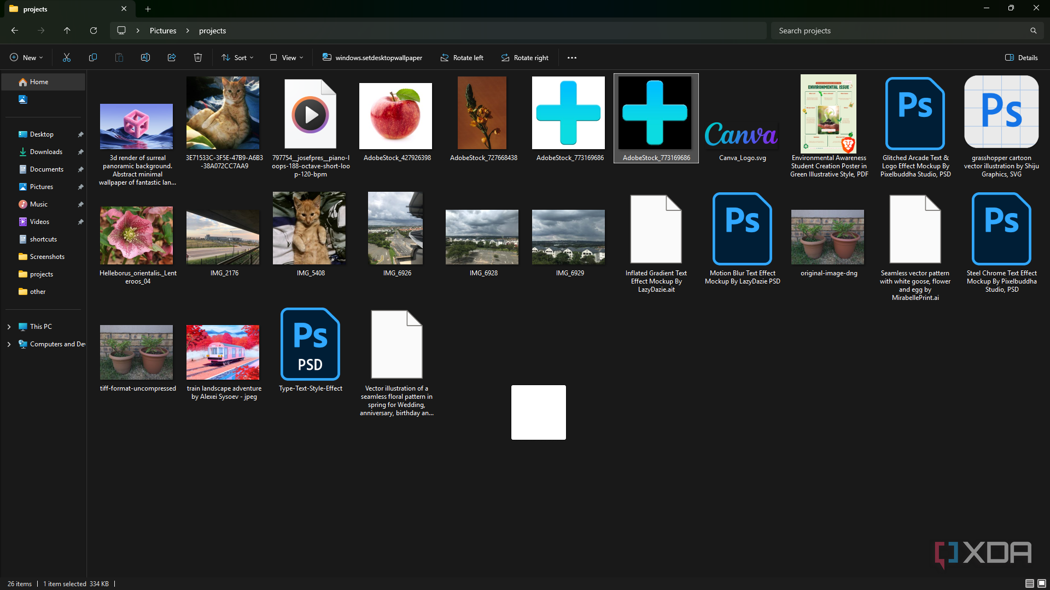This screenshot has height=590, width=1050.
Task: Switch to details view from status bar
Action: [x=1030, y=583]
